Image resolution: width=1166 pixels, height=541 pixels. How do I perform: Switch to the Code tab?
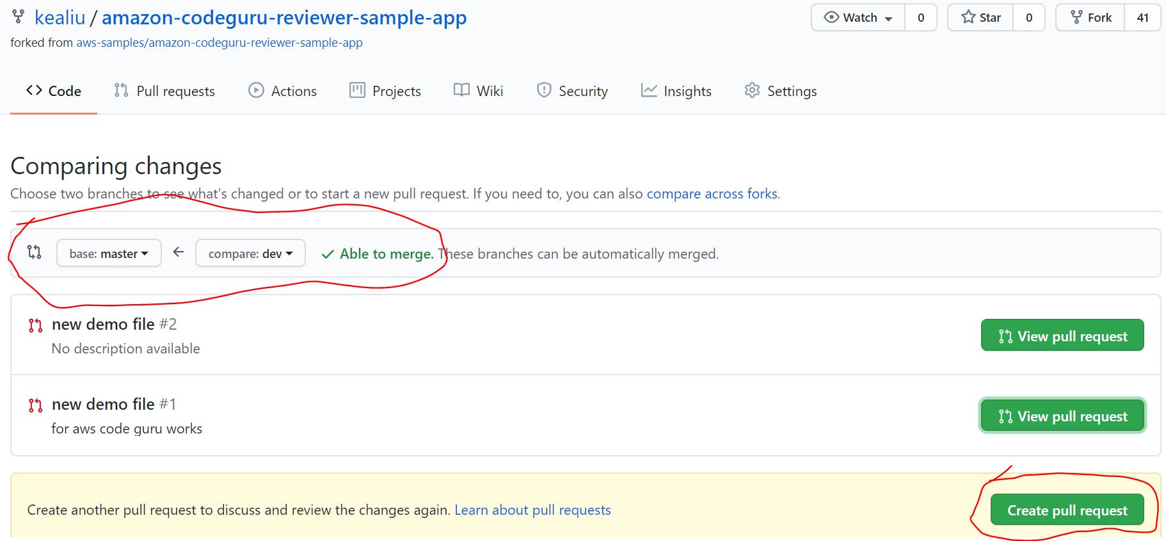pyautogui.click(x=54, y=91)
